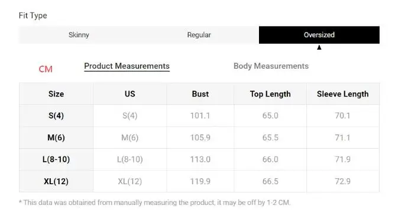This screenshot has width=408, height=215.
Task: Toggle the CM unit switch
Action: (46, 69)
